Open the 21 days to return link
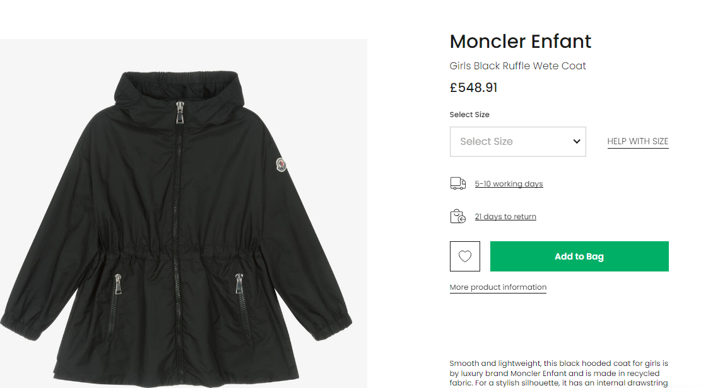The height and width of the screenshot is (388, 725). (505, 217)
